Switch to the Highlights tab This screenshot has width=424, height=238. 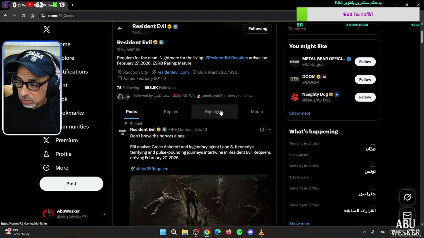[214, 111]
